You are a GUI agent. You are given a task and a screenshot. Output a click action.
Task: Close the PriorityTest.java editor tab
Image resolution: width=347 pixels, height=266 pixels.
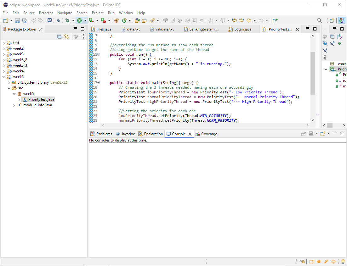point(297,29)
